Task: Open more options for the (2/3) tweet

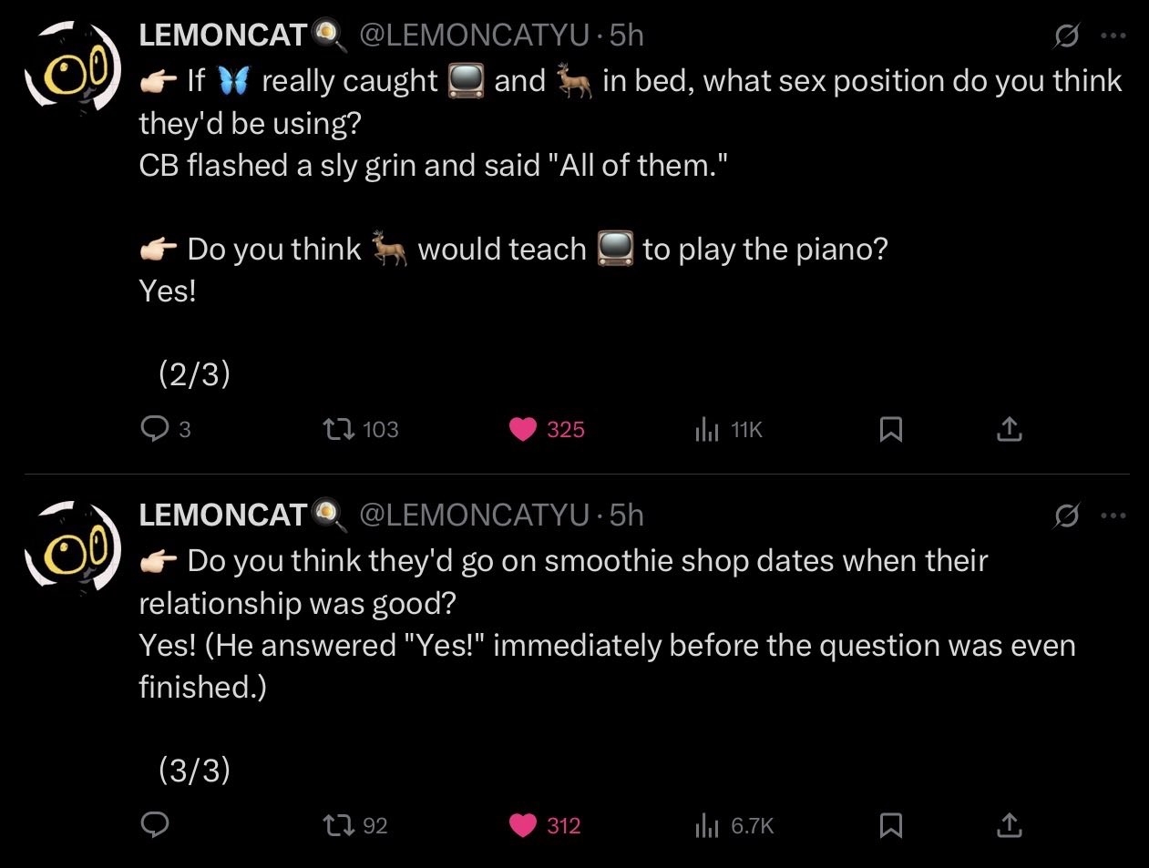Action: pyautogui.click(x=1113, y=36)
